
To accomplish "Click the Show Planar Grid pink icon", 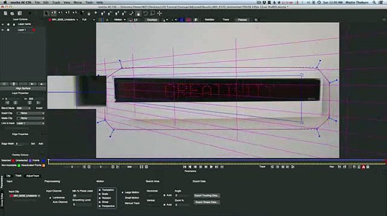I will [188, 20].
